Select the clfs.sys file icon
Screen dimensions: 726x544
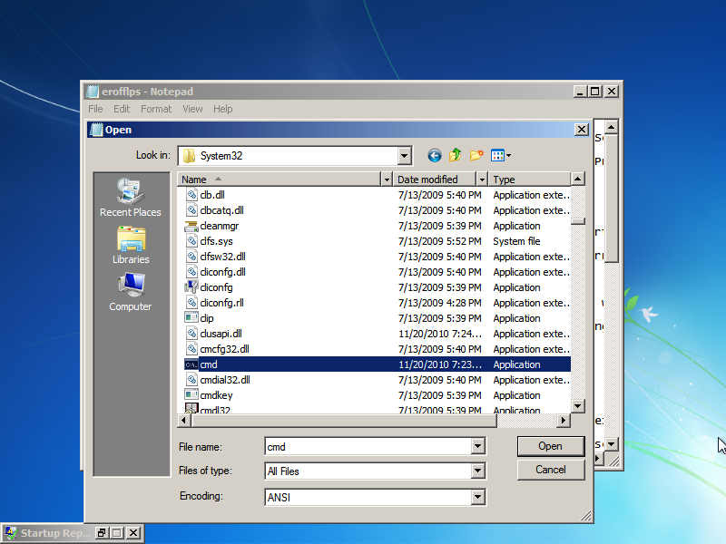(x=191, y=241)
